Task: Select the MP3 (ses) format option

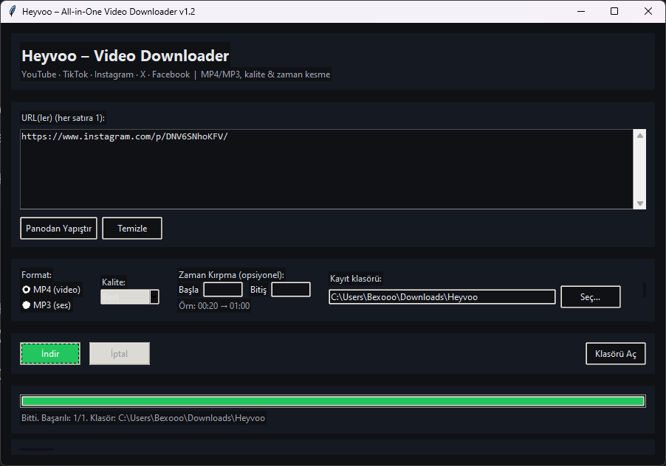Action: 47,305
